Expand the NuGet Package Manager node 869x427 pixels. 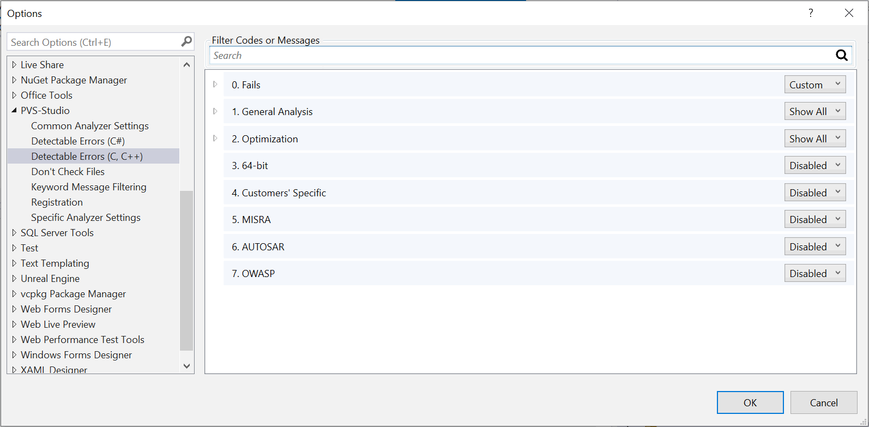(14, 80)
